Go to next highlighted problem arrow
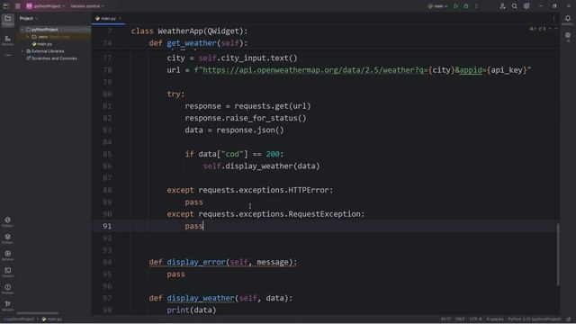The height and width of the screenshot is (324, 576). [556, 29]
